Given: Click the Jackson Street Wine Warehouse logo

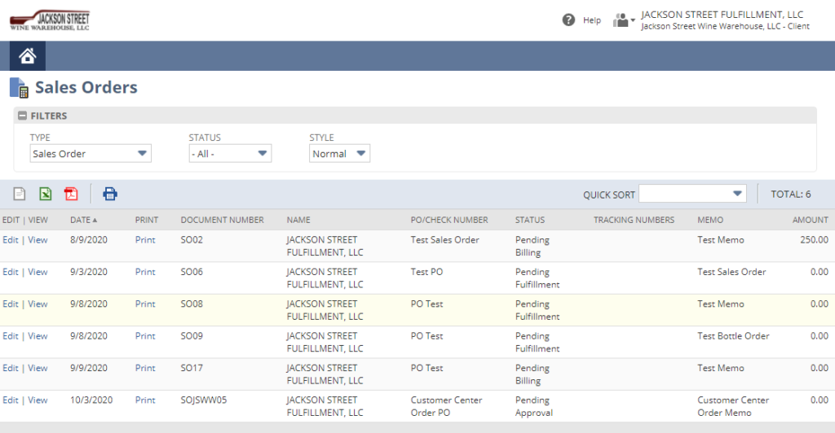Looking at the screenshot, I should pyautogui.click(x=50, y=20).
